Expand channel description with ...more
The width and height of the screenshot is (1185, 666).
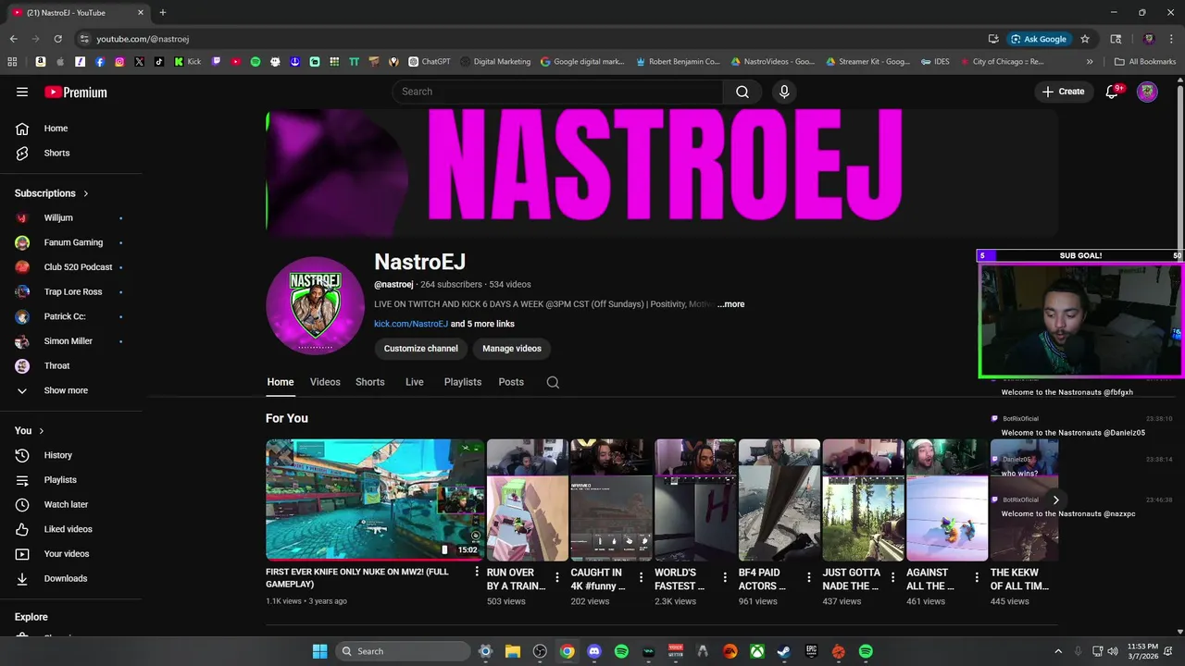(730, 304)
